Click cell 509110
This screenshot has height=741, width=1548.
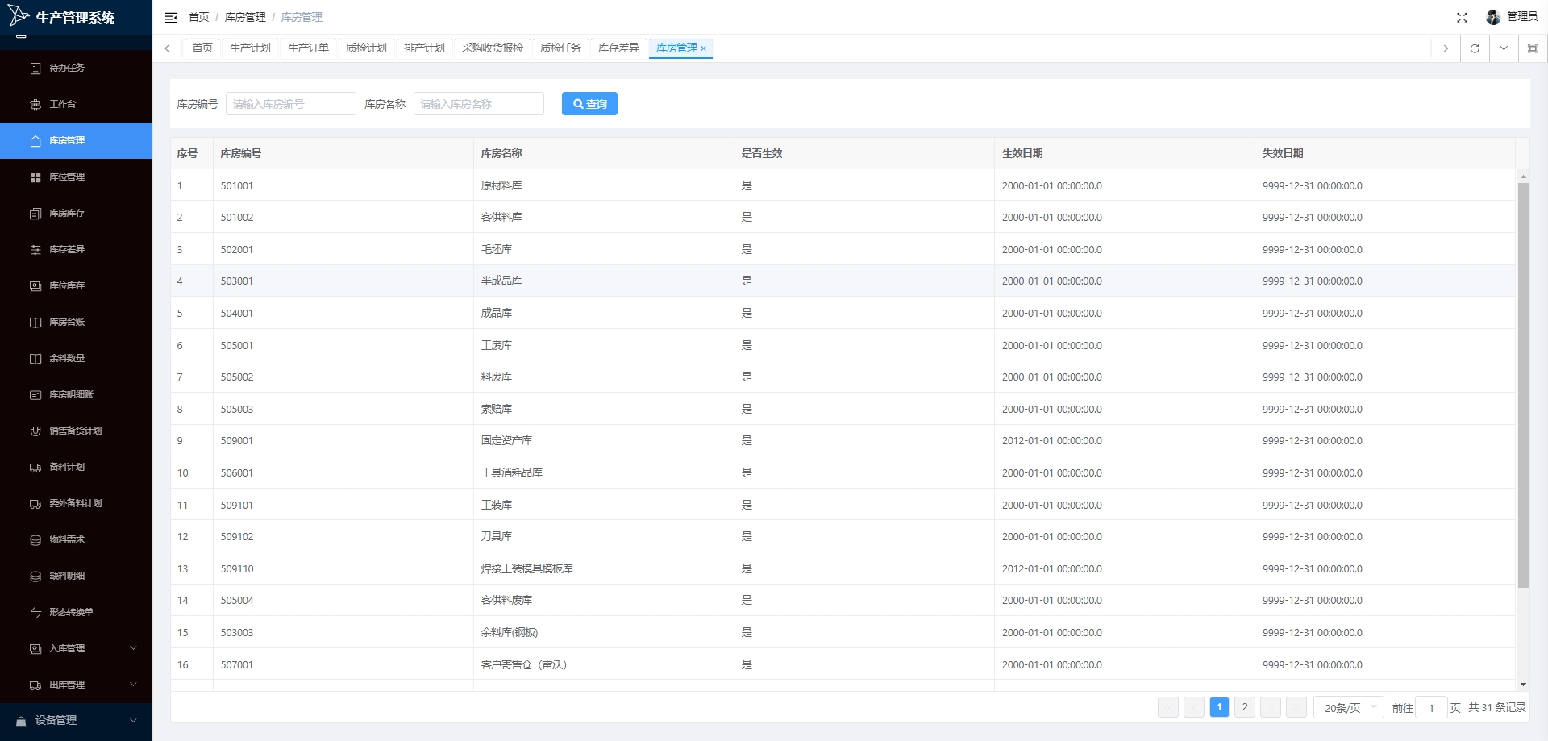tap(343, 568)
